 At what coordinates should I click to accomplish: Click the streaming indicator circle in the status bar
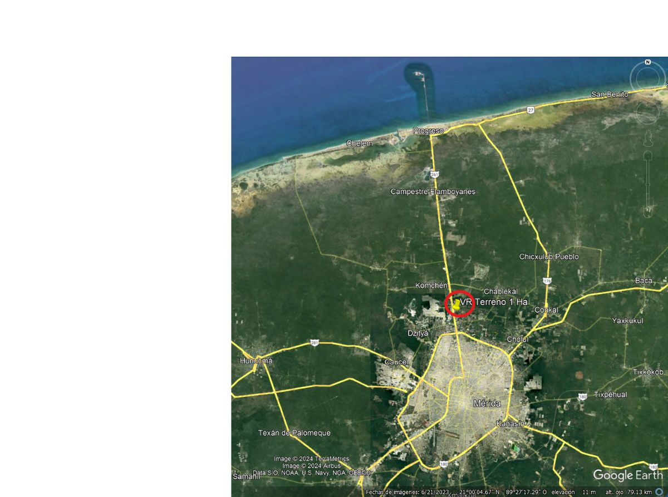click(x=659, y=492)
